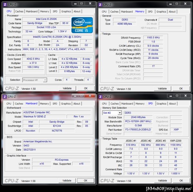Image resolution: width=193 pixels, height=192 pixels.
Task: Select the Memory tab in the SPD window
Action: [x=140, y=104]
